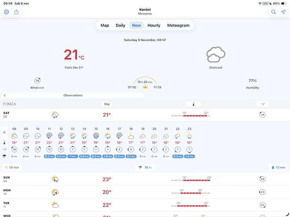This screenshot has height=217, width=290.
Task: Expand the SUN 09 forecast row
Action: (145, 179)
